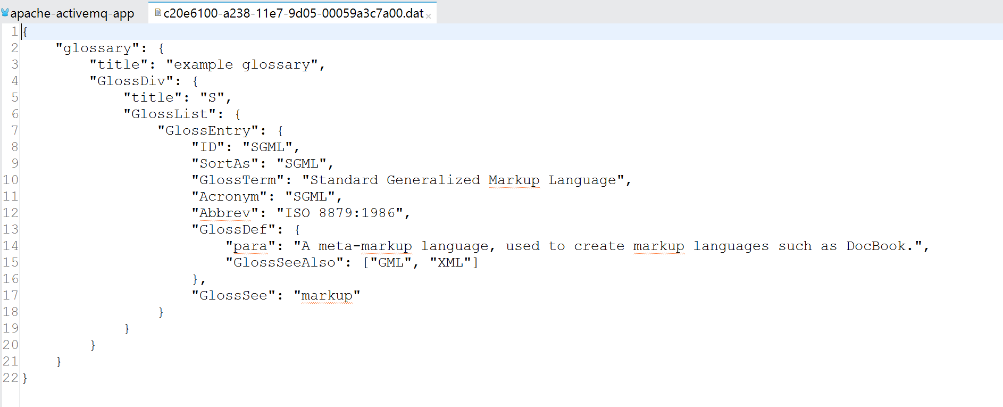Select the c20e6100 .dat file tab
The image size is (1003, 407).
(293, 13)
